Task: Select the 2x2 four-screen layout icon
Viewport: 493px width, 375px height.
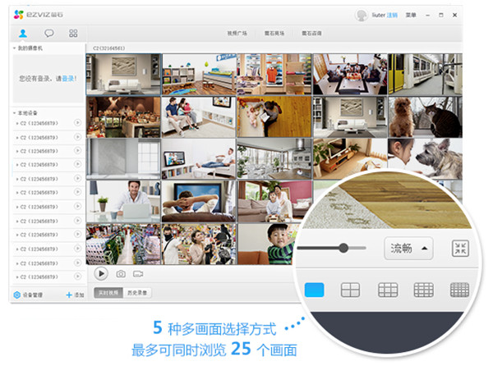Action: pos(351,290)
